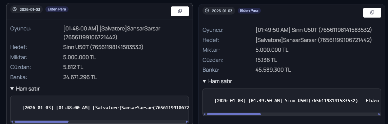Viewport: 388px width, 124px height.
Task: Click the right raw log line text
Action: tap(296, 100)
